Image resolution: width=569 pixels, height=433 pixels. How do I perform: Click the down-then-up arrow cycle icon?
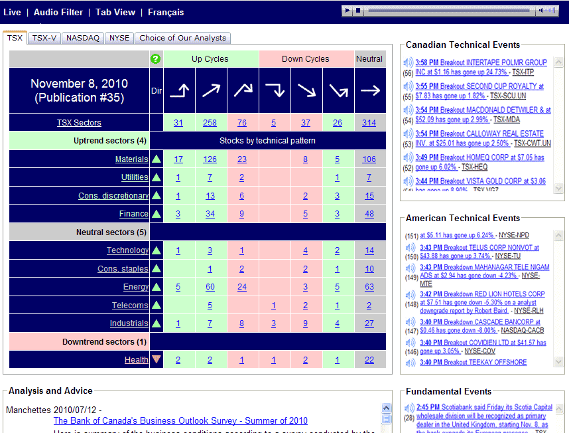point(338,90)
